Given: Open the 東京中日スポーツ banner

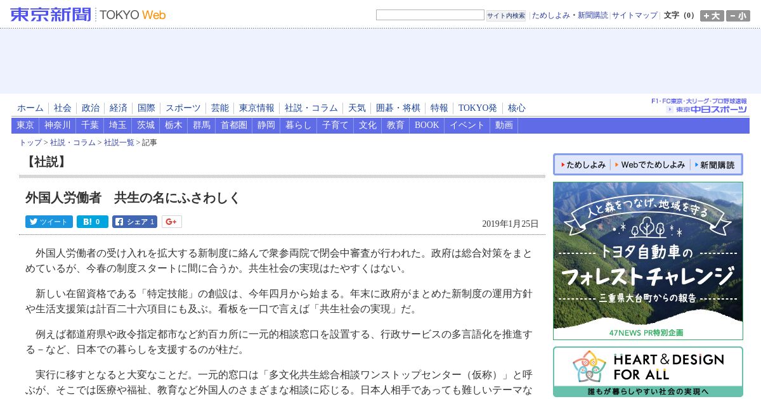Looking at the screenshot, I should (699, 106).
